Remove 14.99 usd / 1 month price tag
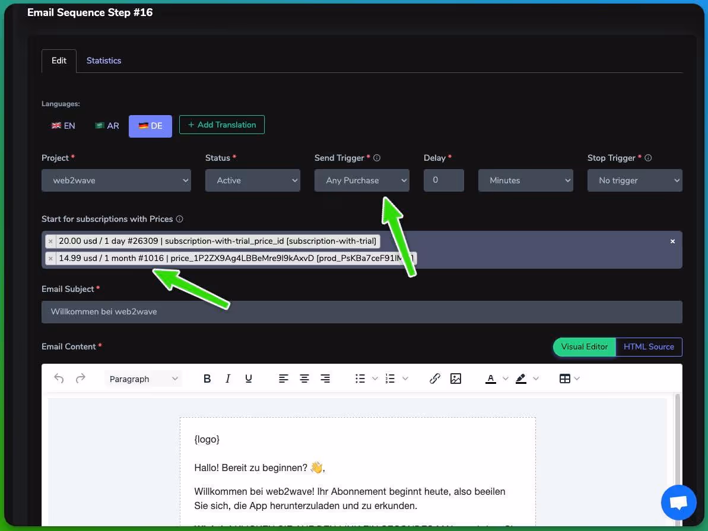The height and width of the screenshot is (531, 708). 50,258
